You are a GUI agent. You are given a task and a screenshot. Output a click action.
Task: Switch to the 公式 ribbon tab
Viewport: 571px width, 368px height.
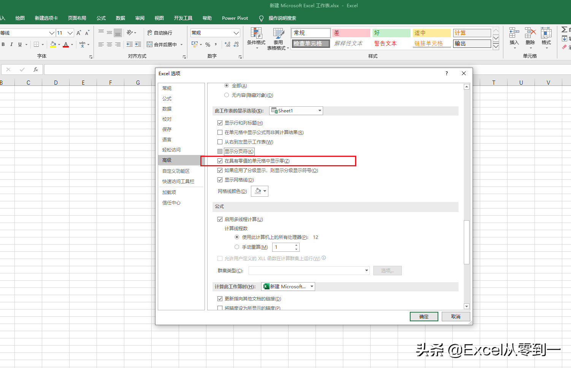tap(101, 18)
